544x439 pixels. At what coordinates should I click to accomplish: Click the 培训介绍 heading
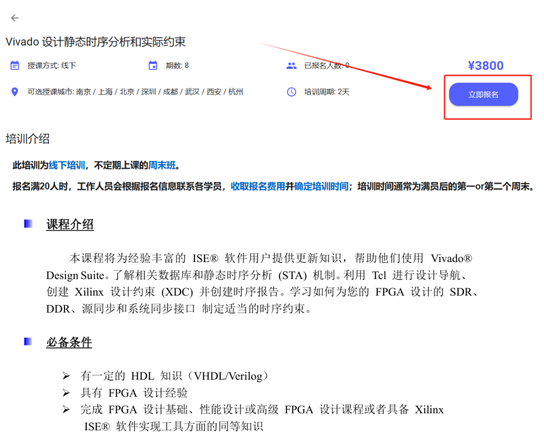[x=27, y=139]
